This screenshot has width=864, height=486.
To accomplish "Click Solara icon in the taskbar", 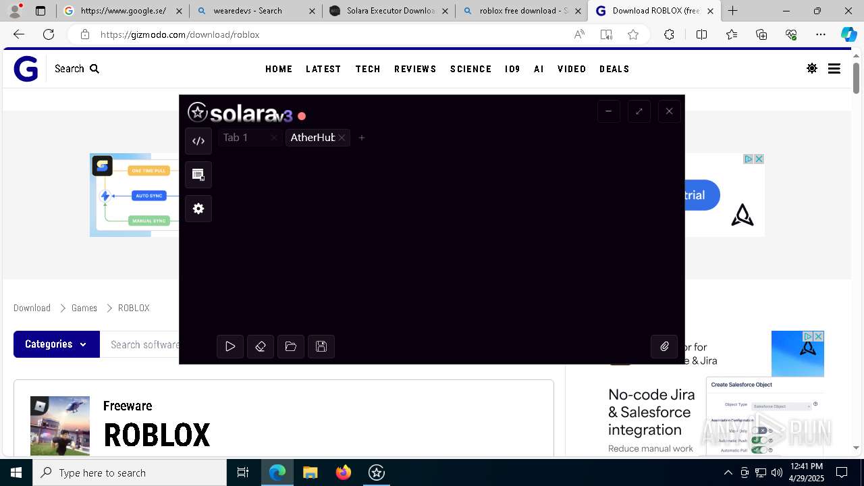I will tap(377, 473).
